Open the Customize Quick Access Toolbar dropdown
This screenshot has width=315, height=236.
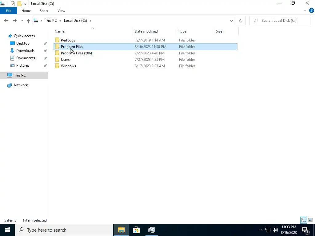coord(25,4)
